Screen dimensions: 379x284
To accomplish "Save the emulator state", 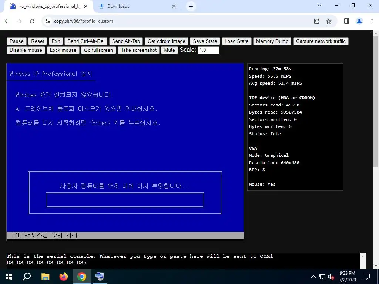I will [x=205, y=41].
